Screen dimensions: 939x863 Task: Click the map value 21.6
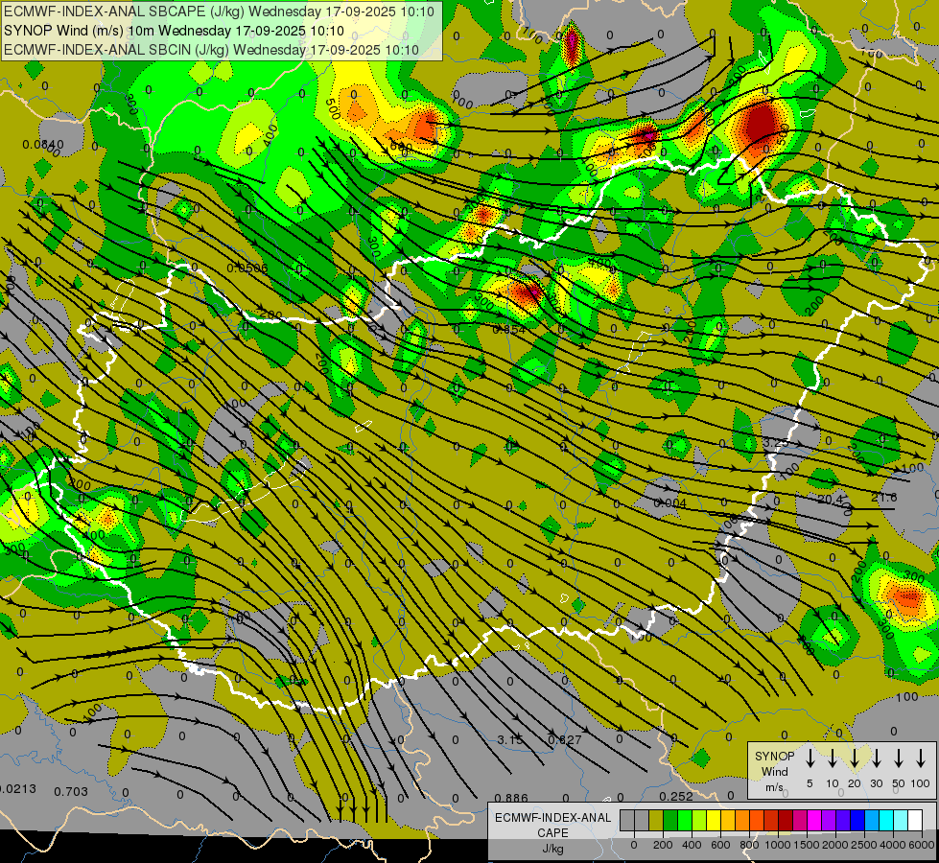tap(884, 497)
